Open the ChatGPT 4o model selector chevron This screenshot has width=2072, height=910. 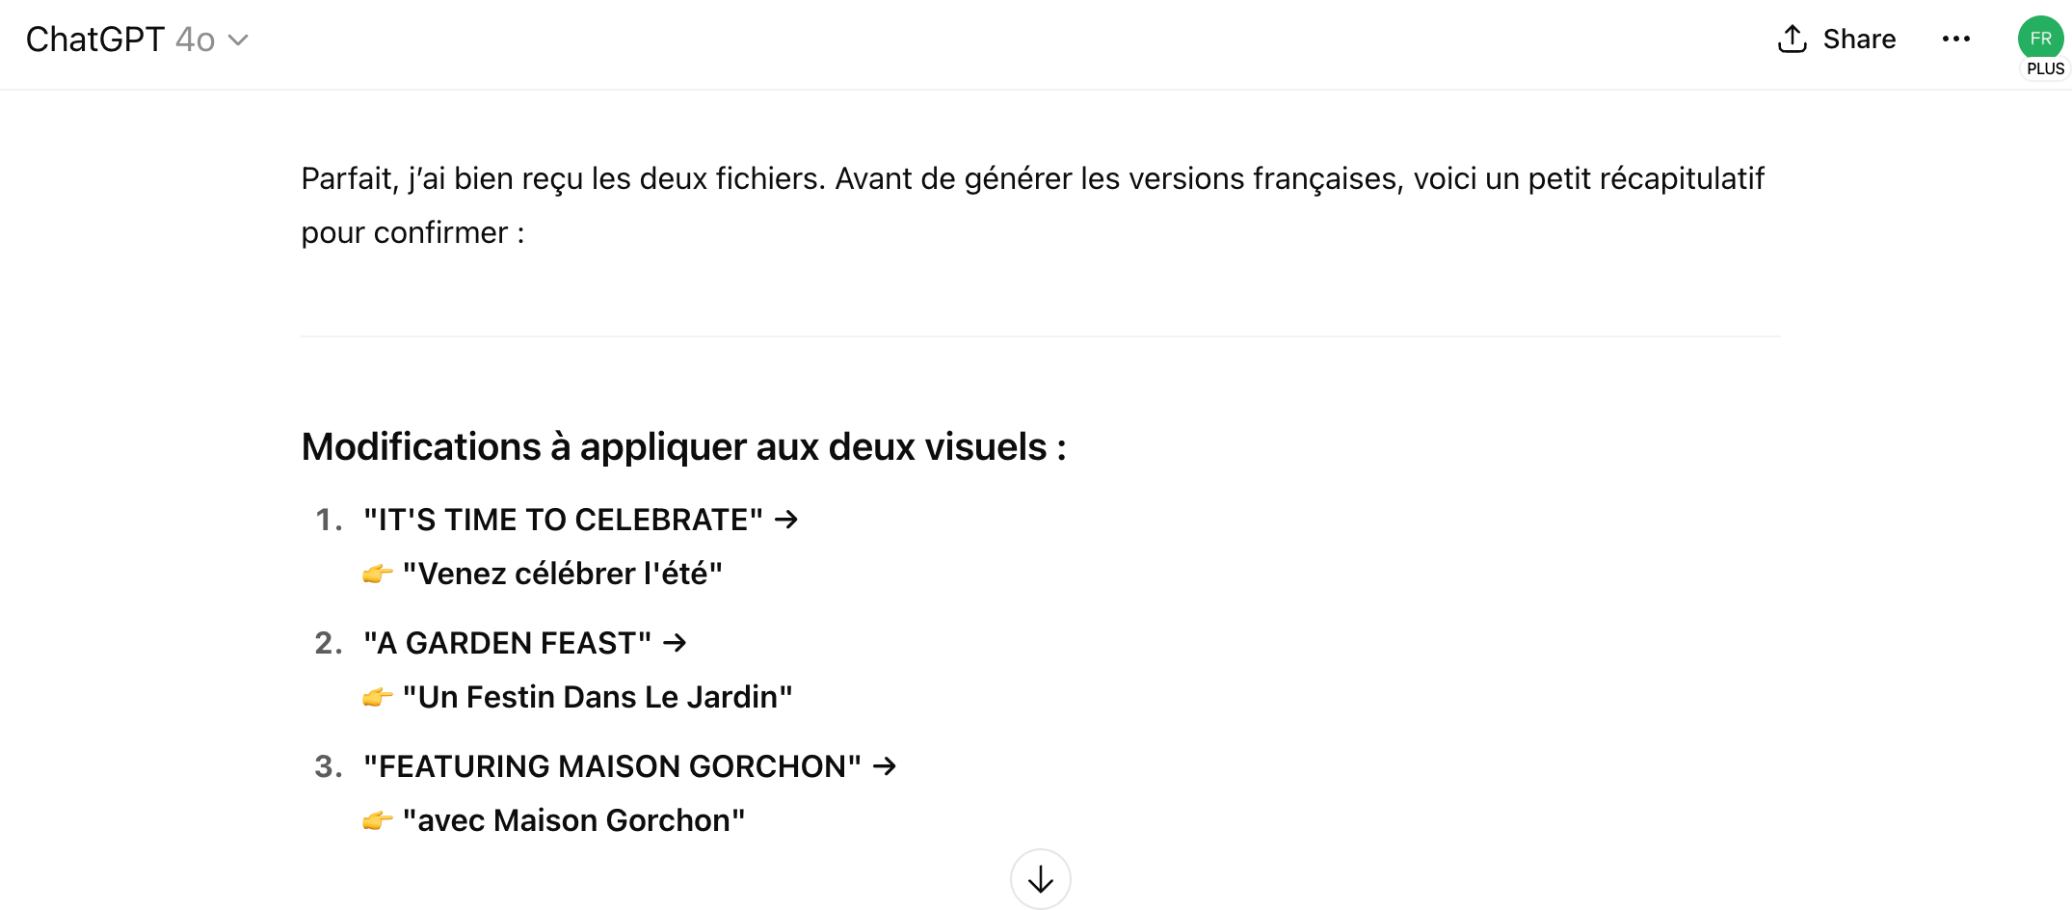pyautogui.click(x=238, y=40)
